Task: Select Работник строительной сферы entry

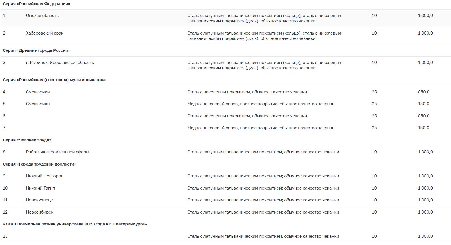Action: (x=57, y=152)
